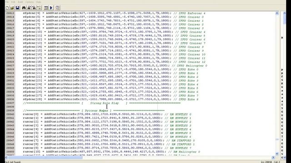Run the script with the blue arrow icon

[51, 8]
